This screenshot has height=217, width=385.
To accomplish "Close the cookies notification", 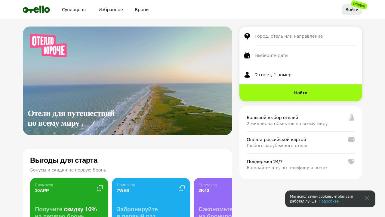I will (x=367, y=198).
